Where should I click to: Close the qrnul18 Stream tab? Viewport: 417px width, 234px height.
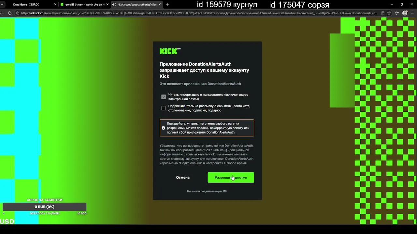click(x=108, y=5)
